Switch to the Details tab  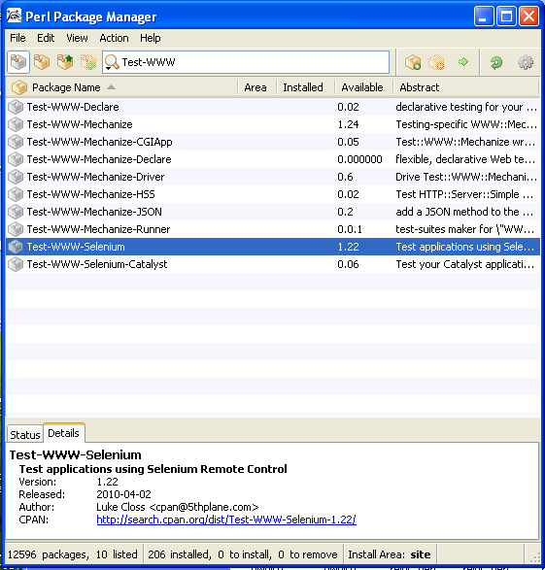pyautogui.click(x=63, y=433)
